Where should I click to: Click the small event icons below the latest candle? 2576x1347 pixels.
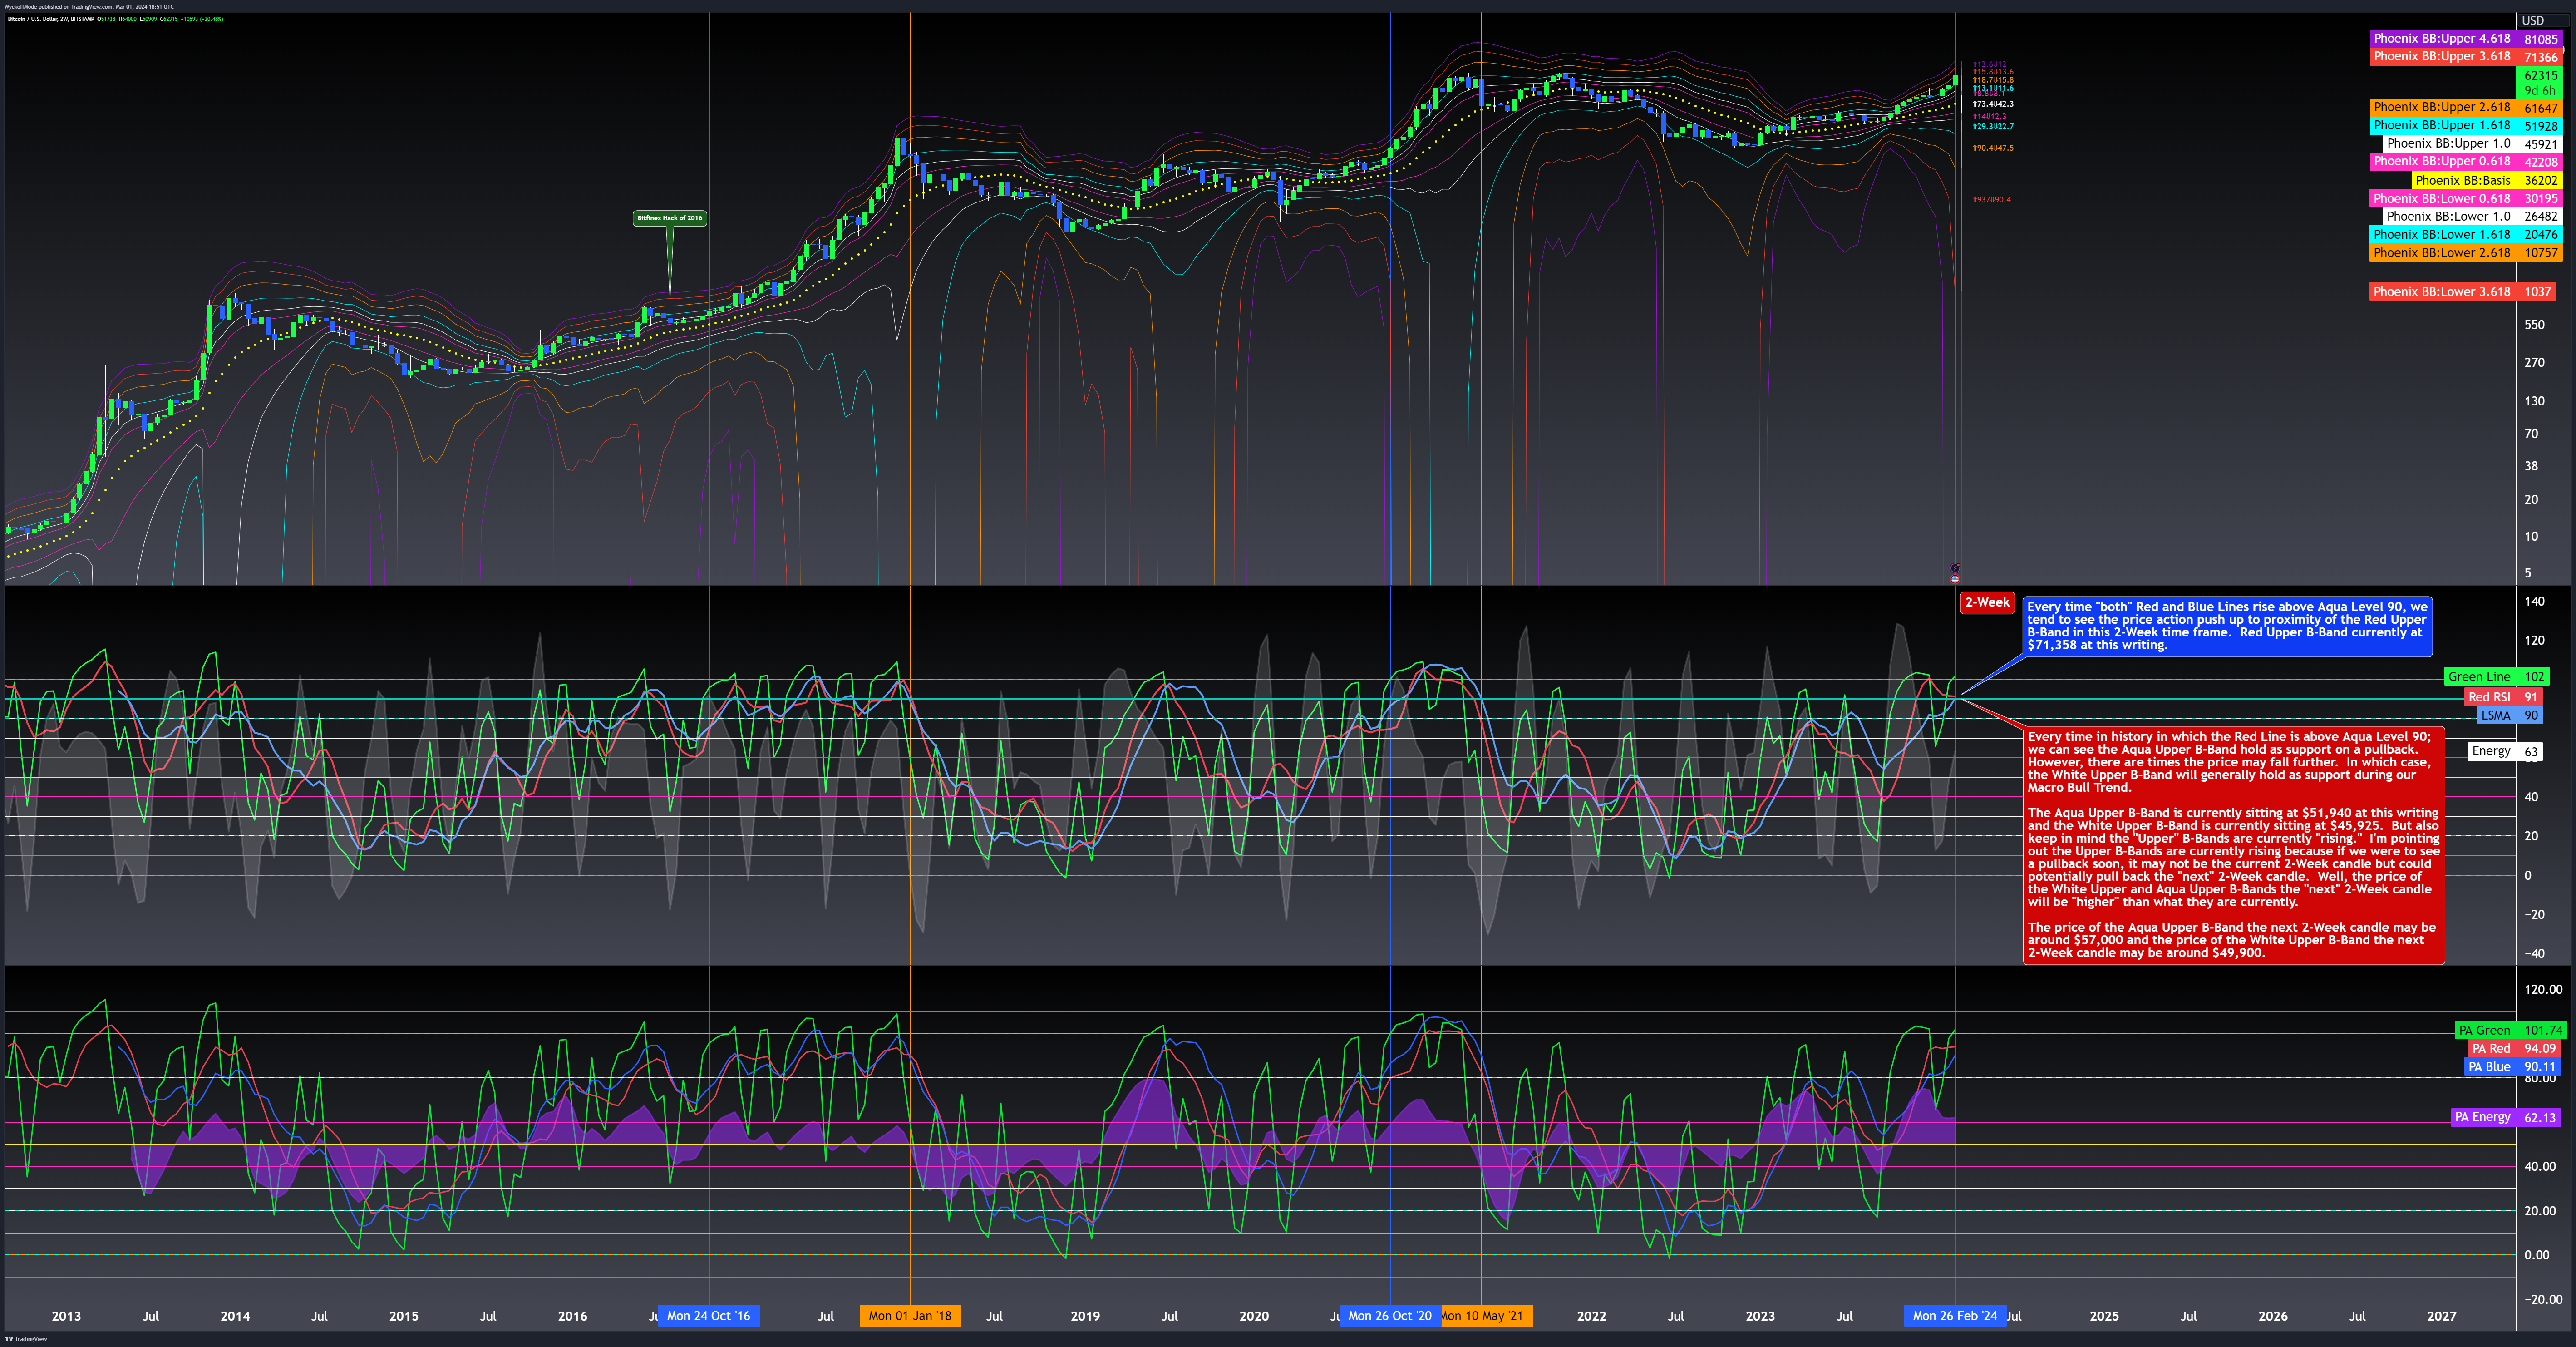1955,573
